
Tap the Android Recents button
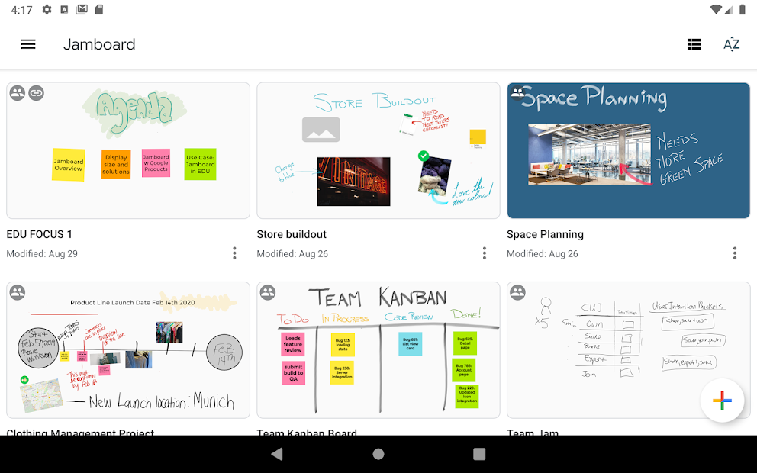click(479, 453)
